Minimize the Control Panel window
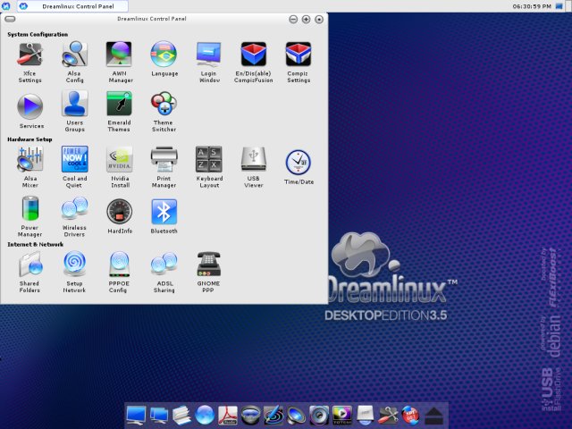Viewport: 572px width, 429px height. click(293, 20)
